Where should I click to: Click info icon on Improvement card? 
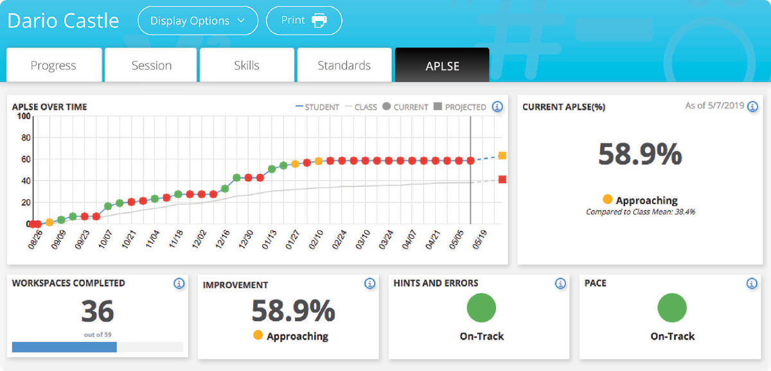(369, 283)
